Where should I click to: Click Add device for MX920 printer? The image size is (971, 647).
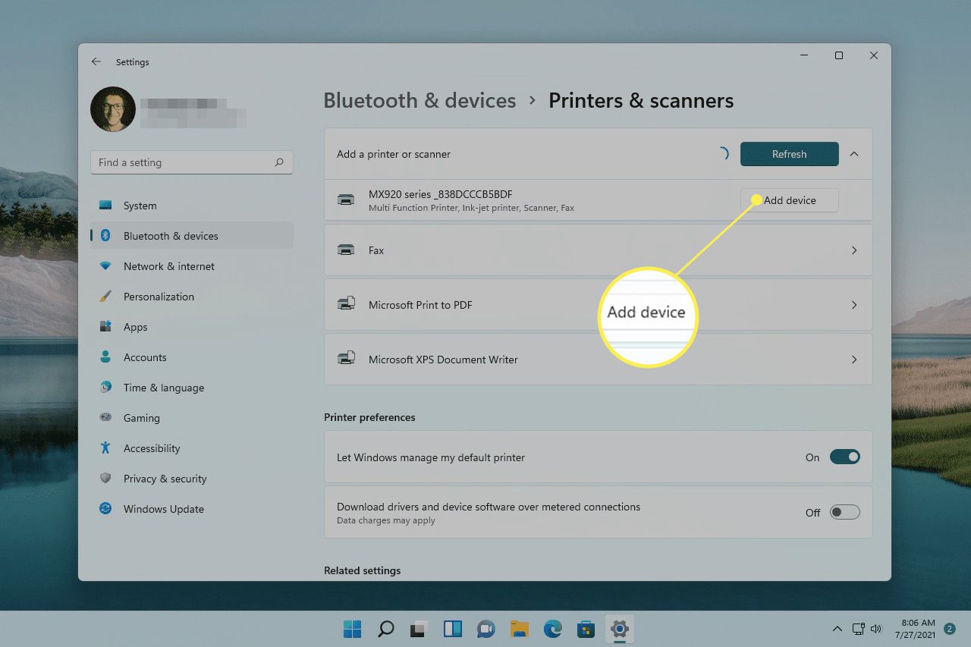click(x=789, y=200)
